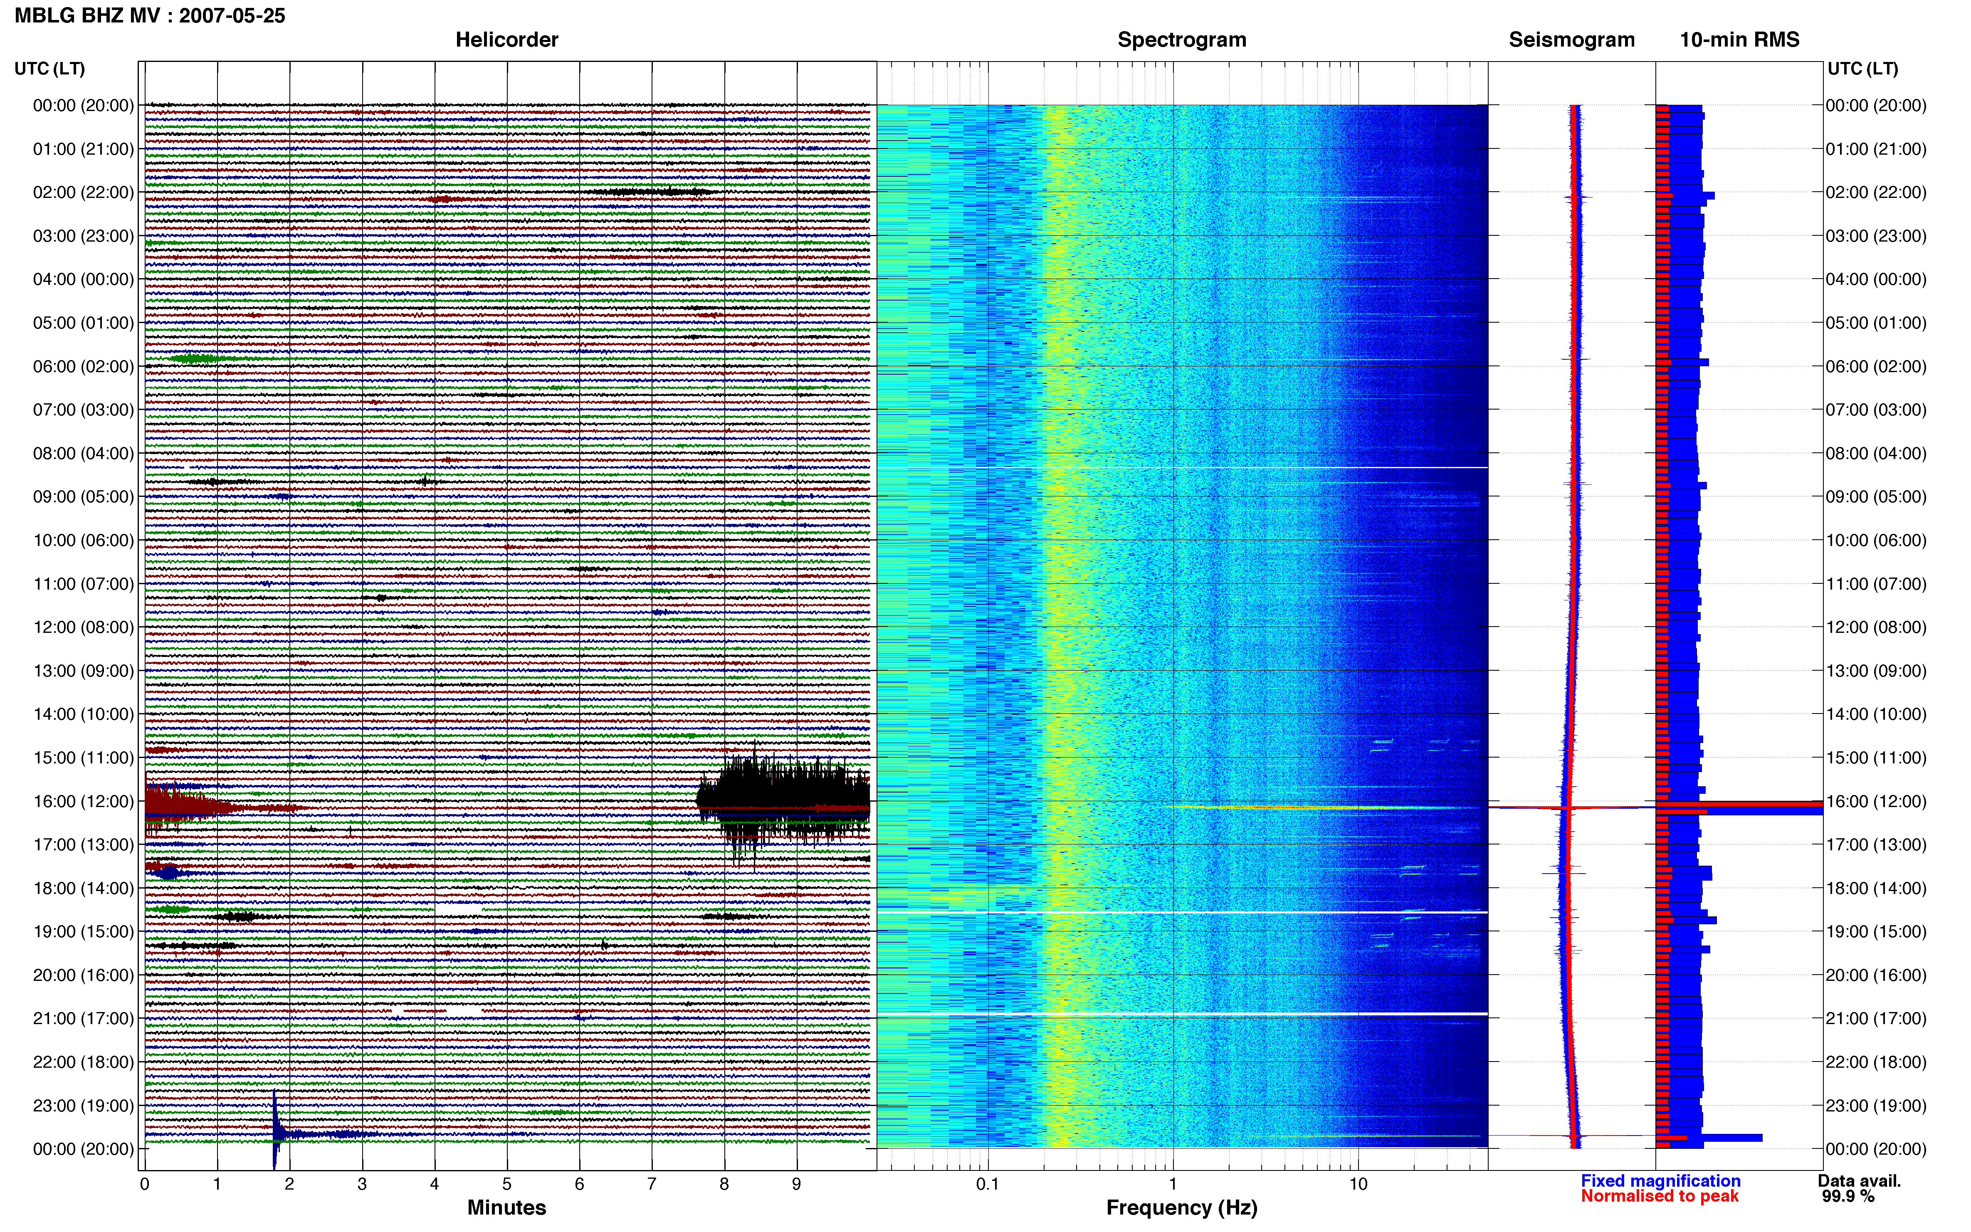Viewport: 1971px width, 1232px height.
Task: Click left time label '09:00 (05:00)'
Action: (x=83, y=497)
